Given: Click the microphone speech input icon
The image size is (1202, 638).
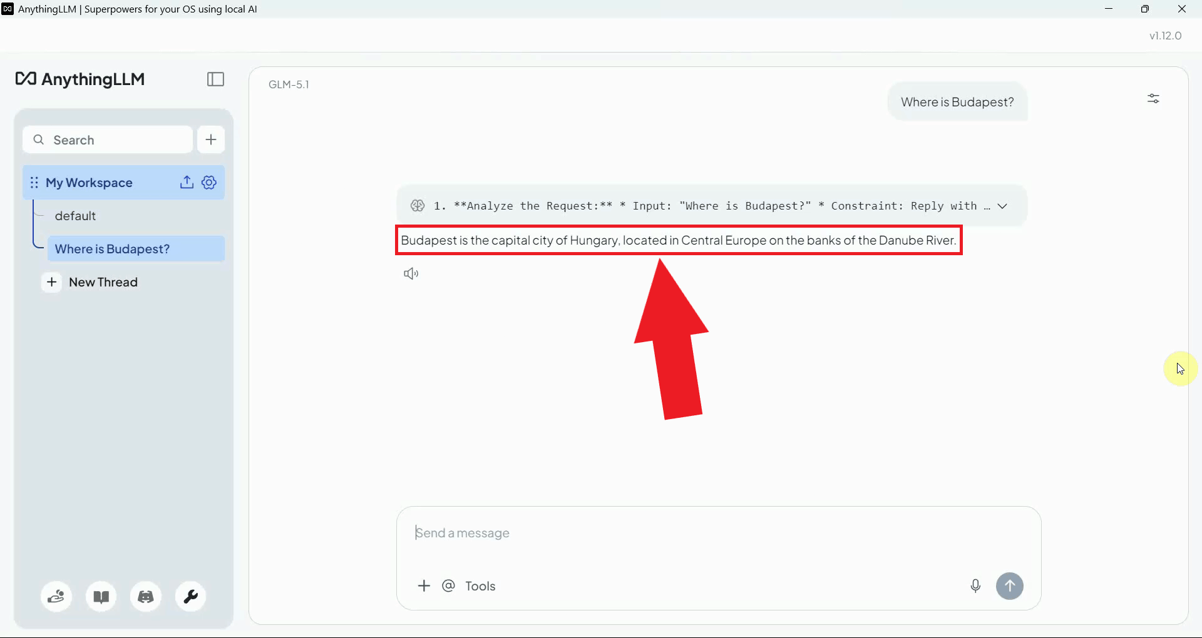Looking at the screenshot, I should (x=975, y=586).
